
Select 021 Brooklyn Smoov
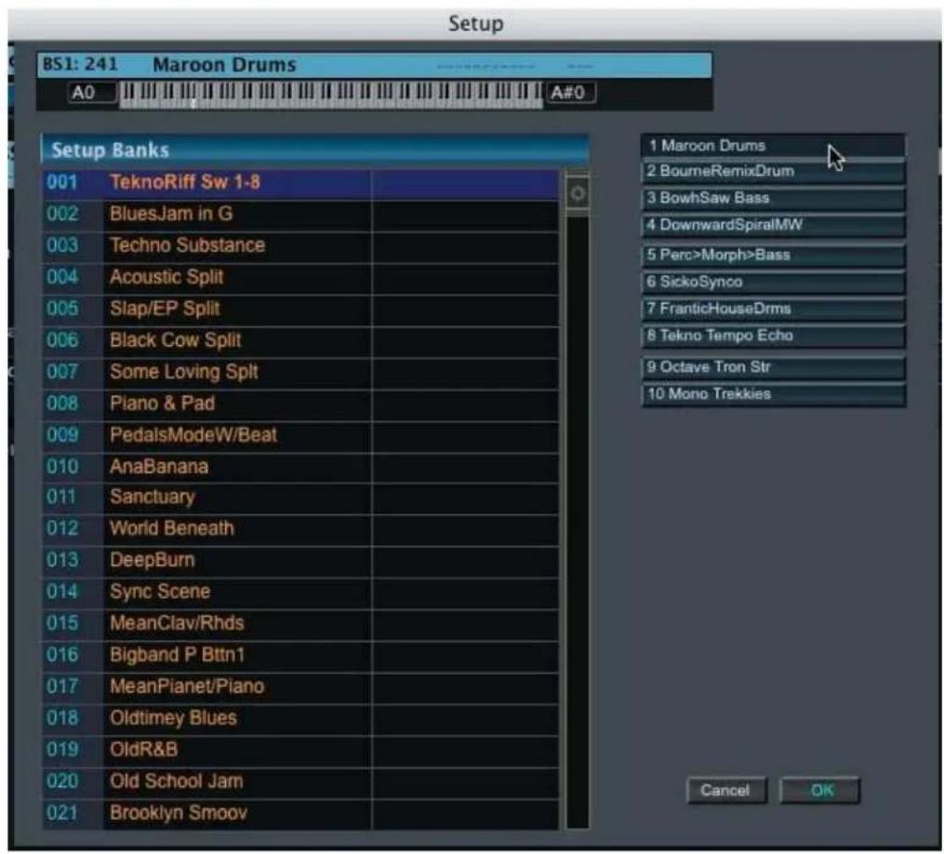[x=299, y=814]
